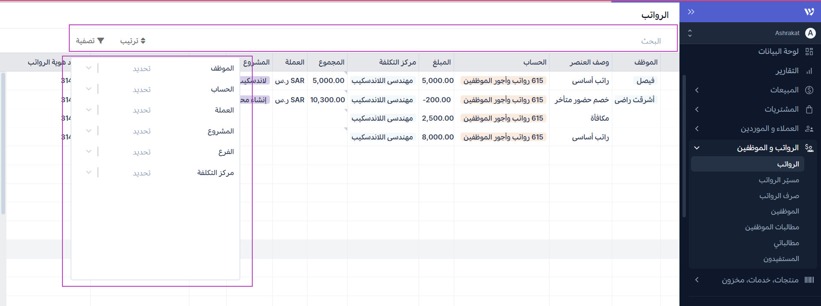Viewport: 821px width, 306px height.
Task: Click the purchases shopping bag icon
Action: click(809, 110)
